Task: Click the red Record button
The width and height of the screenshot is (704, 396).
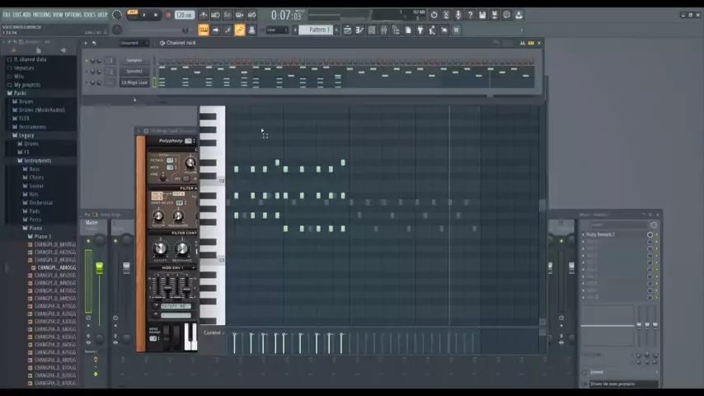Action: point(169,15)
